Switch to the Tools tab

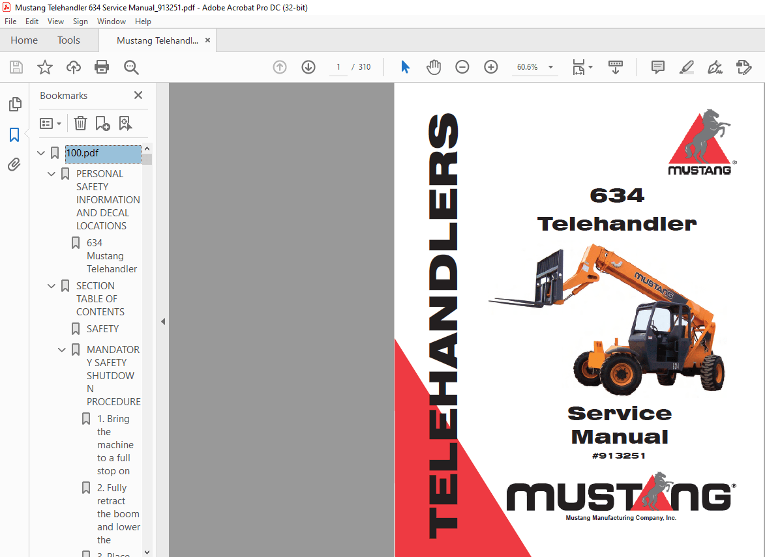pos(68,40)
